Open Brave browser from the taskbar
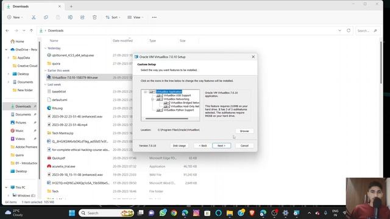The image size is (390, 219). pos(252,213)
